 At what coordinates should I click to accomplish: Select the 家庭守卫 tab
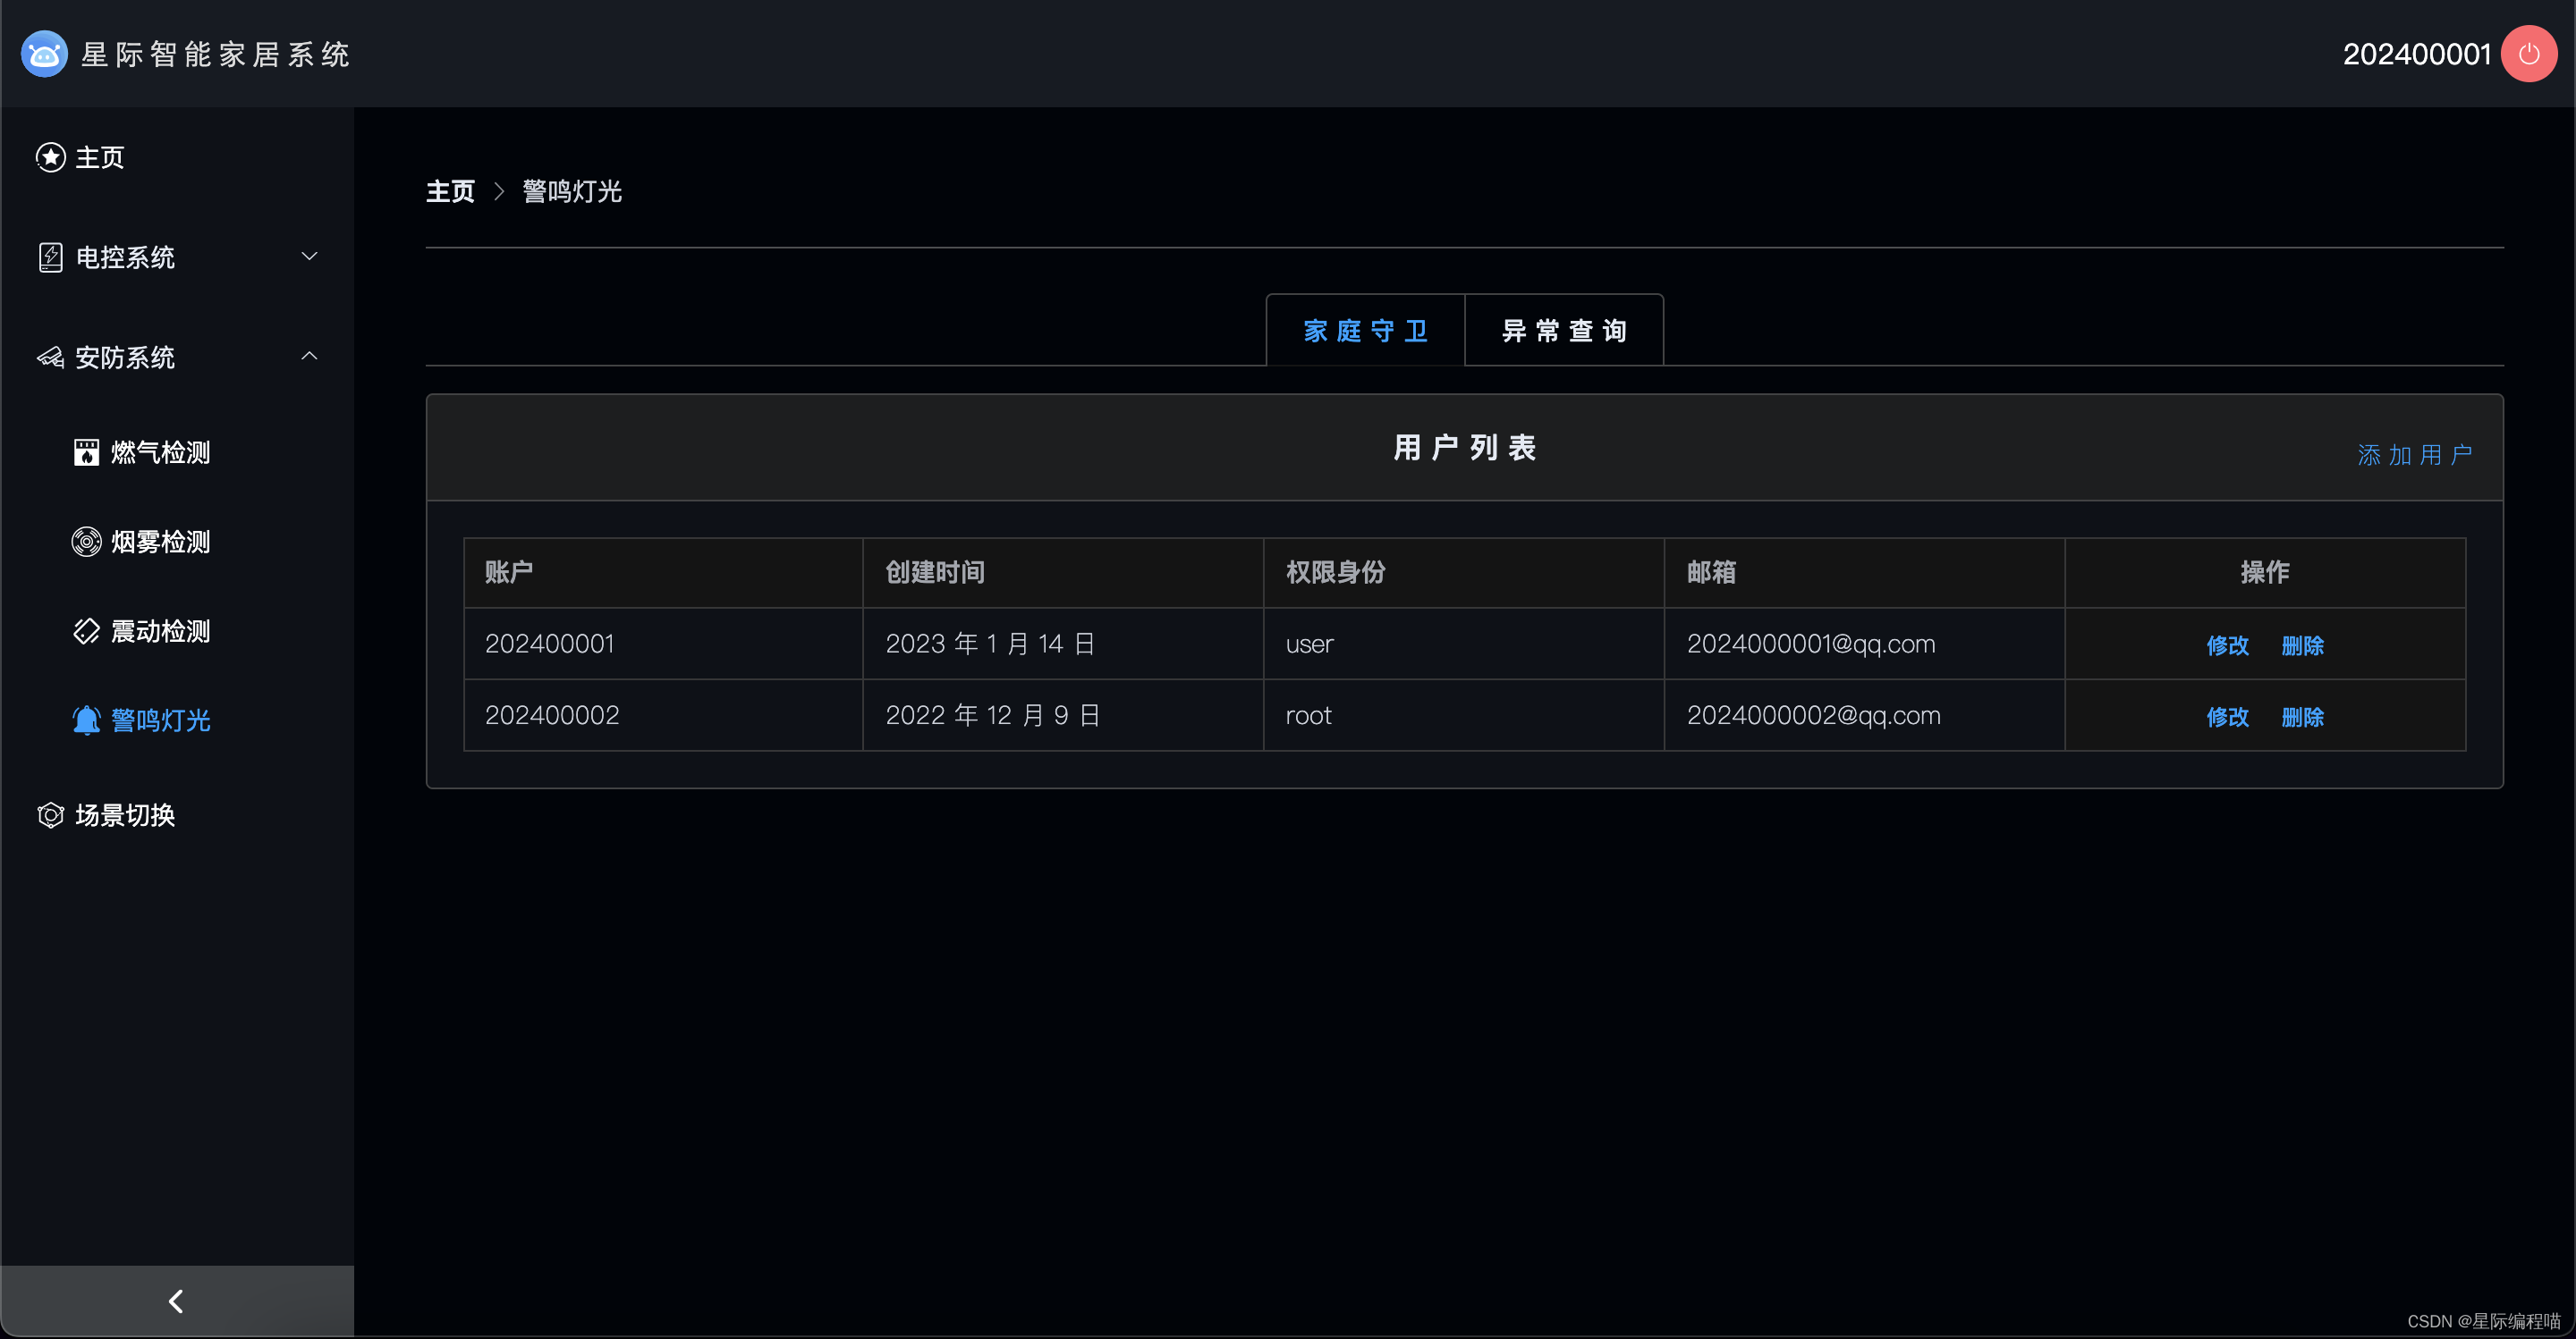pos(1365,331)
